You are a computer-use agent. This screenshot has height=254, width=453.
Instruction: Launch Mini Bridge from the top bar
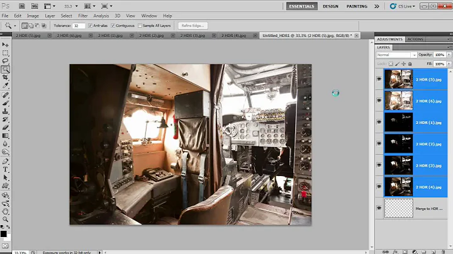tap(35, 6)
